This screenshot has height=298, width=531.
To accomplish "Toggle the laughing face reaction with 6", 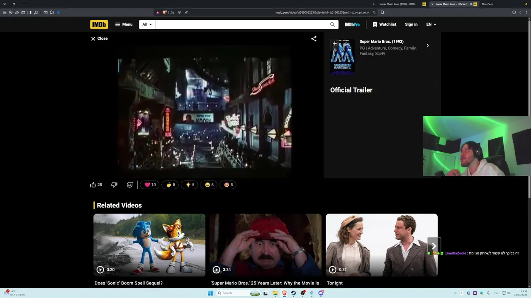I will (x=209, y=185).
